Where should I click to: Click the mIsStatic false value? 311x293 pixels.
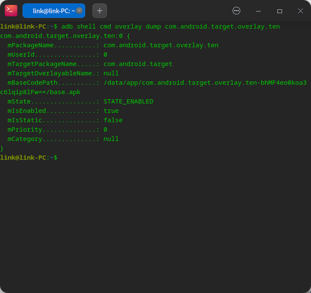click(113, 120)
